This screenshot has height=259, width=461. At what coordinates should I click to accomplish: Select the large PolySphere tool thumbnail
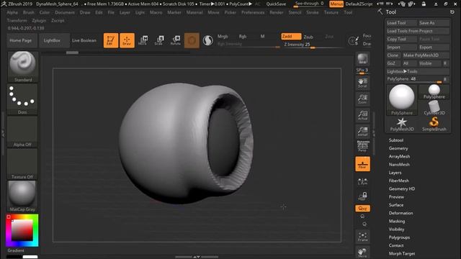402,100
